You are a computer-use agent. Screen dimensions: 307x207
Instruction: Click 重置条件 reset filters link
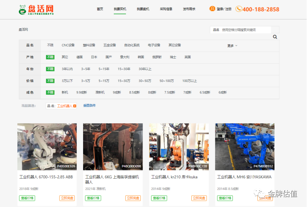(89, 106)
